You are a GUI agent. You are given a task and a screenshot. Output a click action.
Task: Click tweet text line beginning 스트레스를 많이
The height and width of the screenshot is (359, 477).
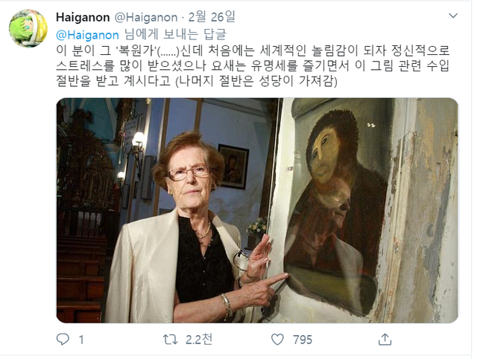click(x=253, y=65)
